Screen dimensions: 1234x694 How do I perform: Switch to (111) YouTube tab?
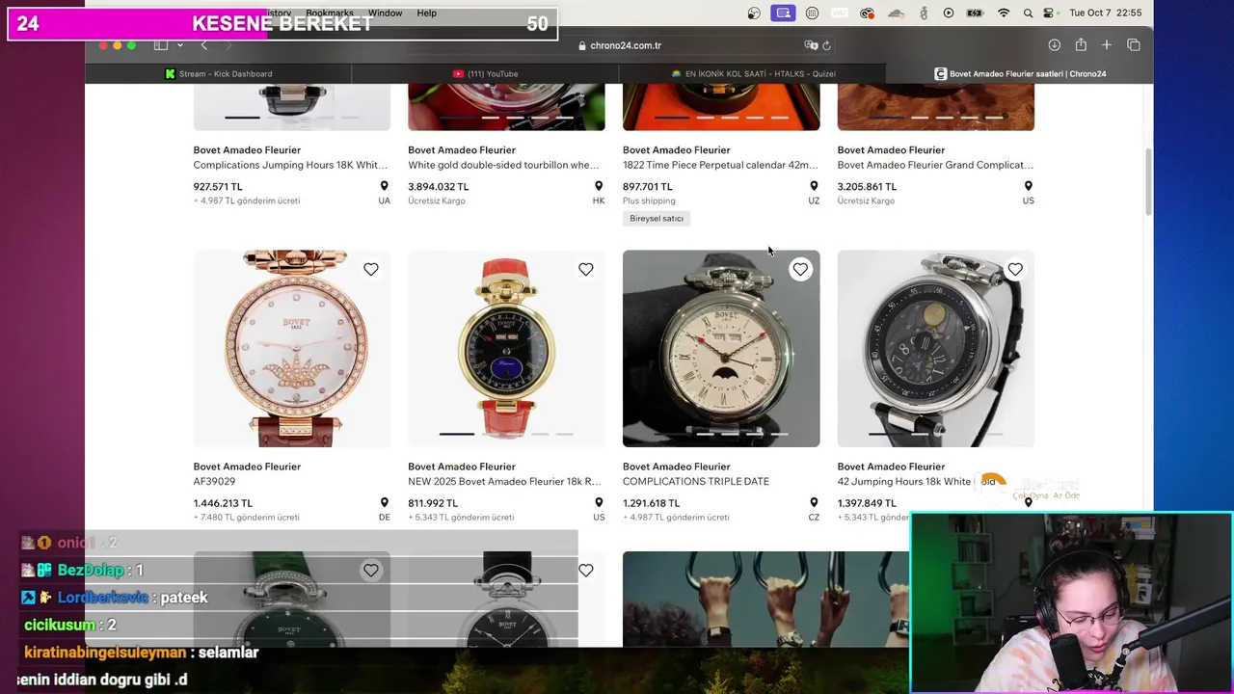click(486, 73)
